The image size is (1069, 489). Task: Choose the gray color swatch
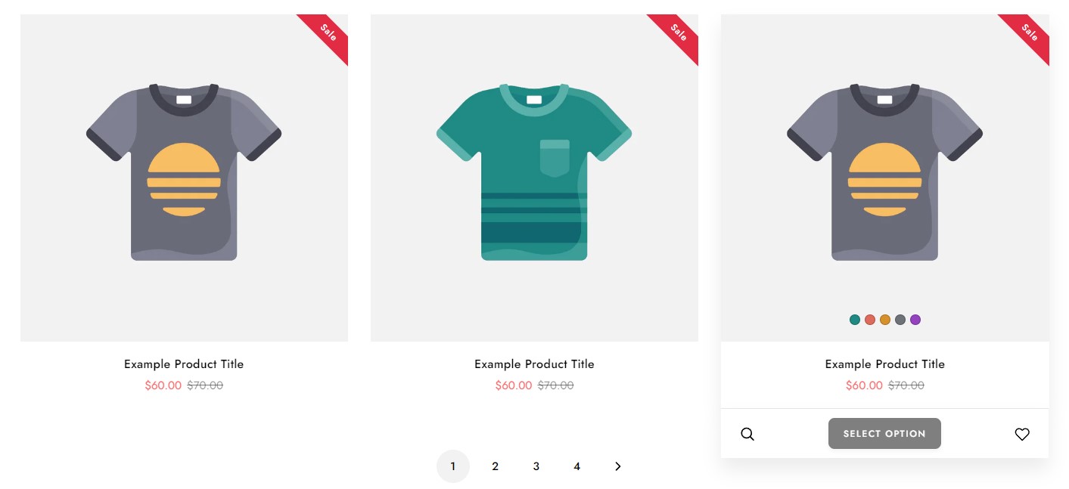click(x=900, y=320)
